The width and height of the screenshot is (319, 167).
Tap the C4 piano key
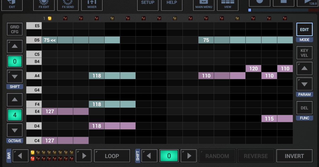point(34,140)
